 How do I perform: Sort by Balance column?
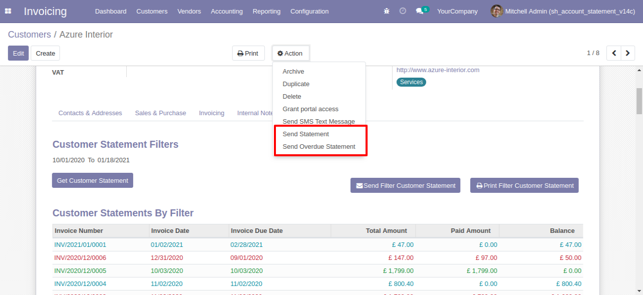click(541, 231)
